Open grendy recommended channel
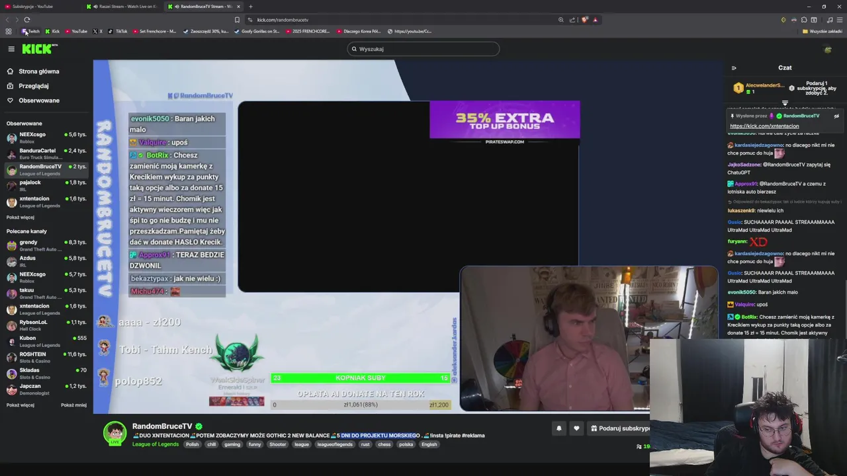The image size is (847, 476). (46, 245)
